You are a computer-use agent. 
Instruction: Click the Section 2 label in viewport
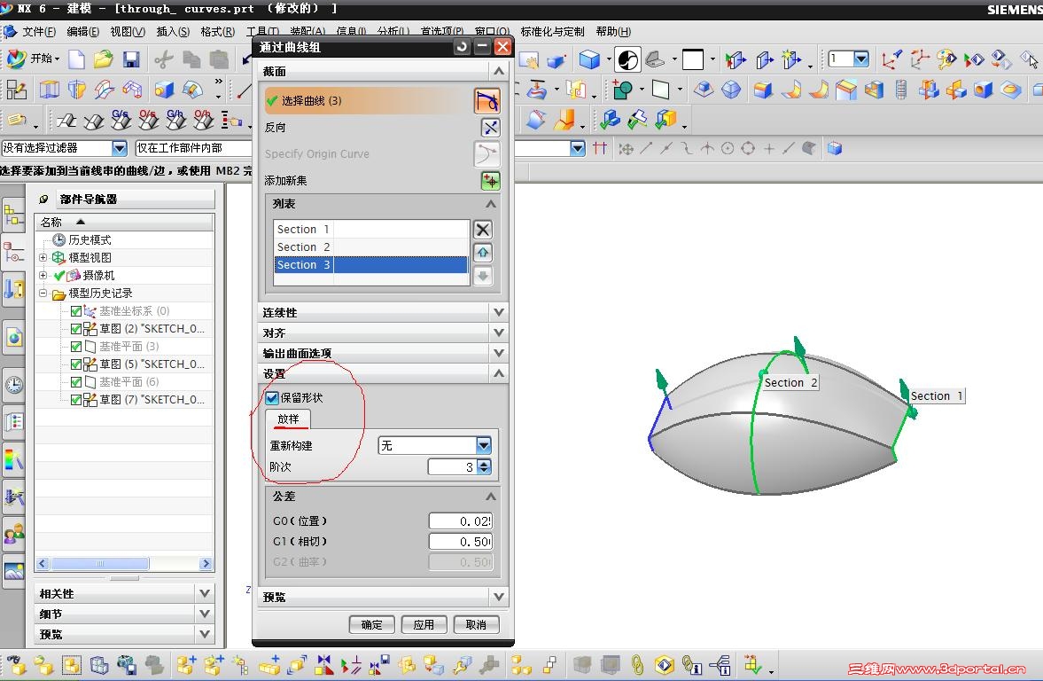[x=790, y=383]
